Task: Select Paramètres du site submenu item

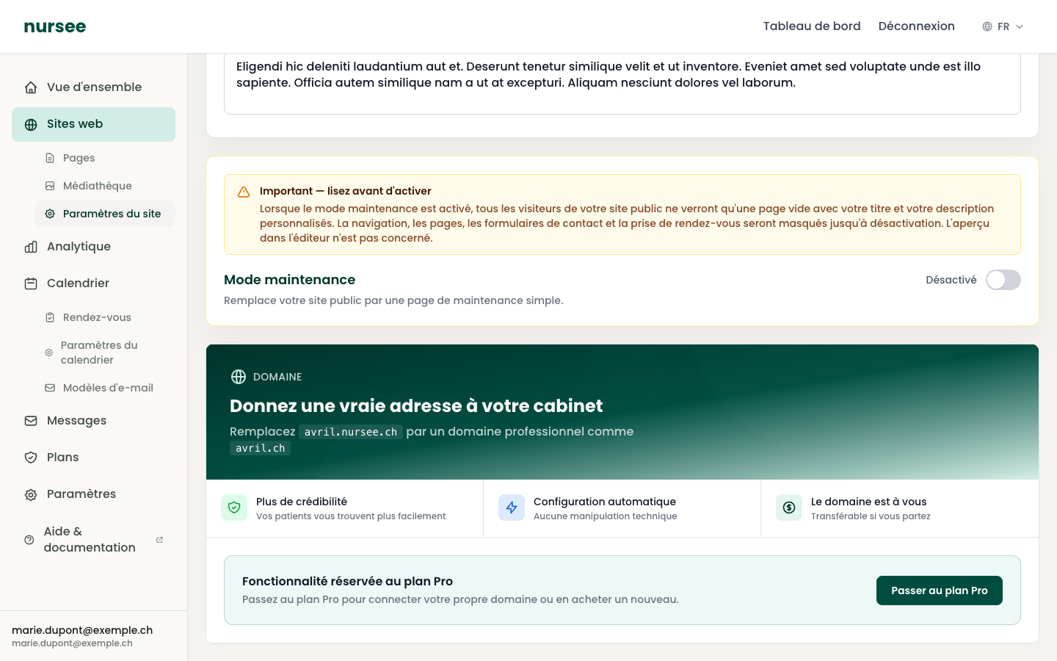Action: click(105, 214)
